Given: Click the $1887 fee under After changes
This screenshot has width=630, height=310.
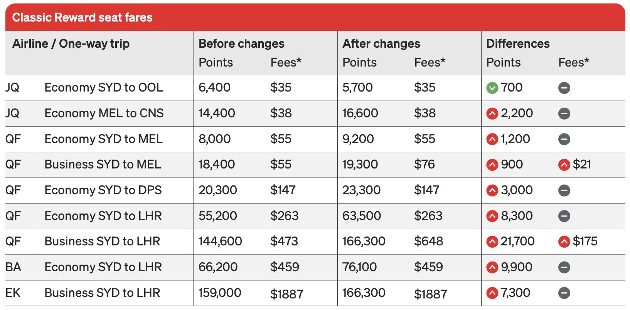Looking at the screenshot, I should click(431, 294).
